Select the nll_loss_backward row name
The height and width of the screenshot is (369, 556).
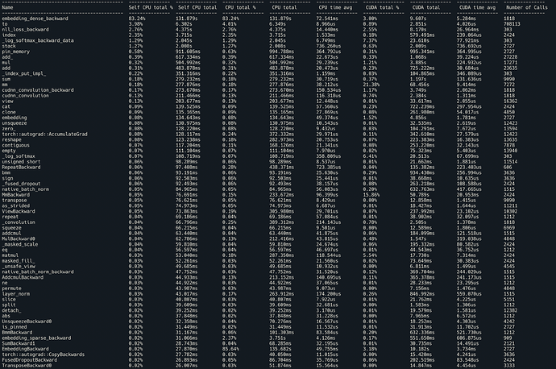[x=26, y=30]
